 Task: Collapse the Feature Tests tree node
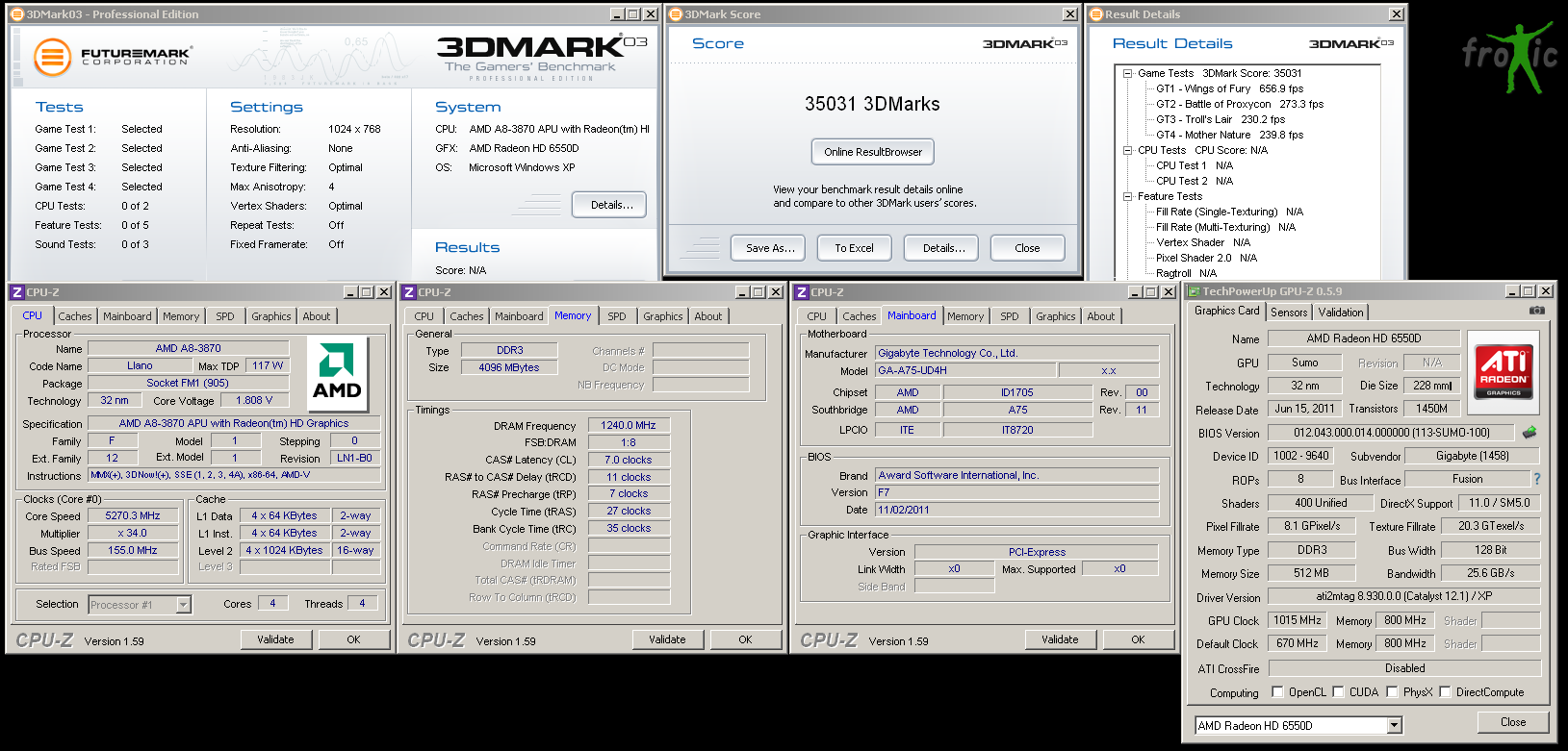point(1127,196)
